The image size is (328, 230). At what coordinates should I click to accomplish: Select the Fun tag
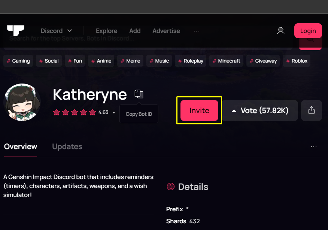75,61
